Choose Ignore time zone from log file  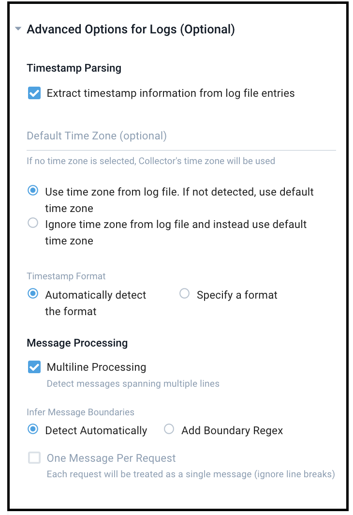click(33, 223)
